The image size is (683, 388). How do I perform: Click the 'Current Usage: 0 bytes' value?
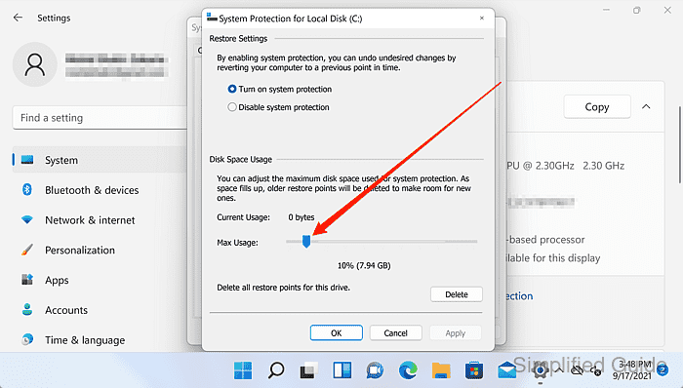(x=301, y=217)
